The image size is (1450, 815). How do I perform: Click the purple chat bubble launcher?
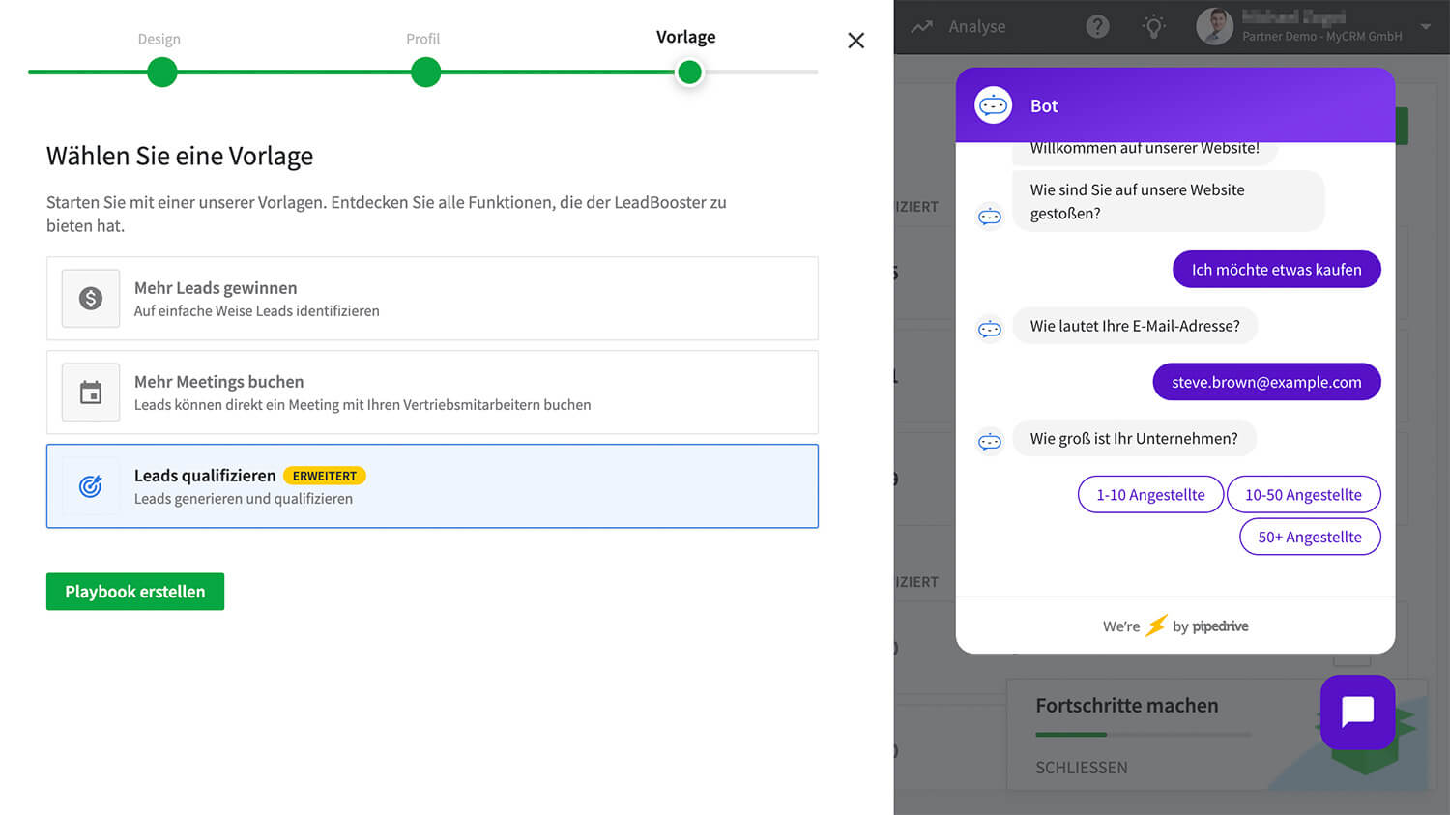point(1357,712)
